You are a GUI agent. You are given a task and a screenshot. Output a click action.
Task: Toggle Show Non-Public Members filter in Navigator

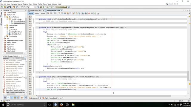tap(15, 97)
